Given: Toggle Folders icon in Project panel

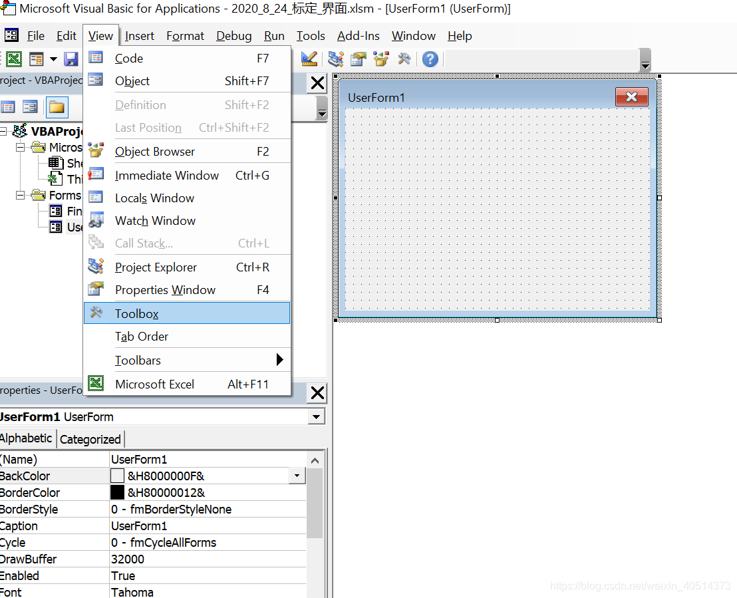Looking at the screenshot, I should [x=57, y=107].
